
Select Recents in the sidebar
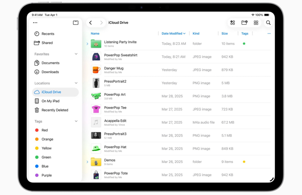[x=48, y=34]
